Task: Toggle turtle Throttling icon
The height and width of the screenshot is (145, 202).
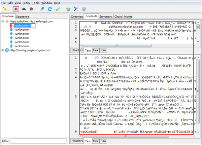Action: (x=24, y=8)
